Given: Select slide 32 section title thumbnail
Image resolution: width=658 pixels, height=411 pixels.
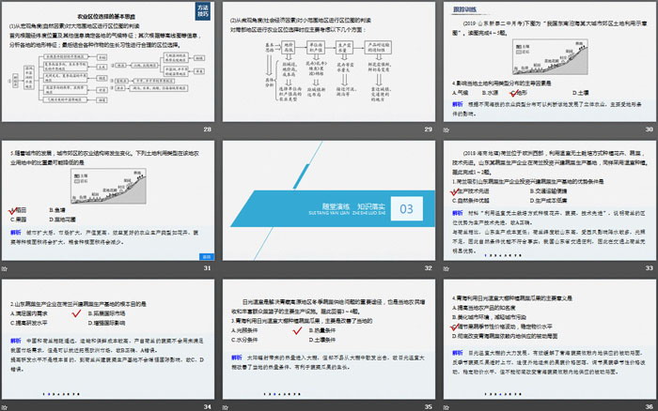Looking at the screenshot, I should click(329, 200).
